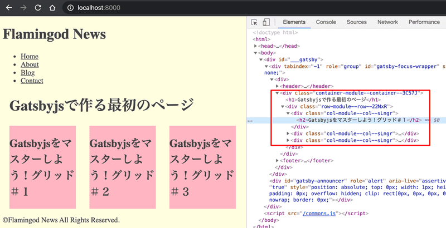Switch to the Elements tab
Viewport: 446px width, 228px height.
(294, 22)
